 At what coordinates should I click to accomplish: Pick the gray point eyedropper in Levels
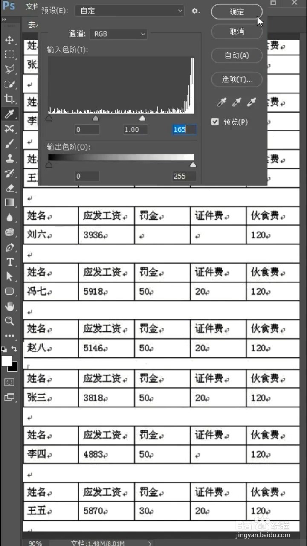pos(237,102)
